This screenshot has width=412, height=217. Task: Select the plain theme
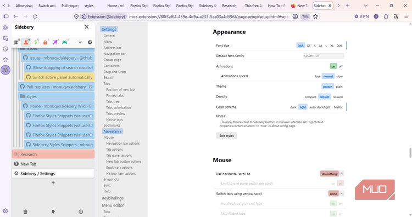(339, 87)
